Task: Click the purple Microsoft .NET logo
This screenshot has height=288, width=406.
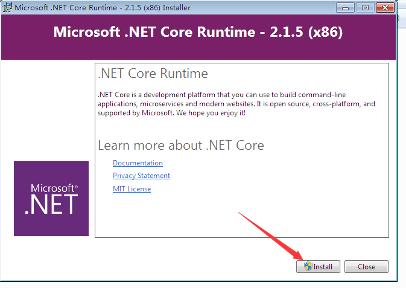Action: 51,198
